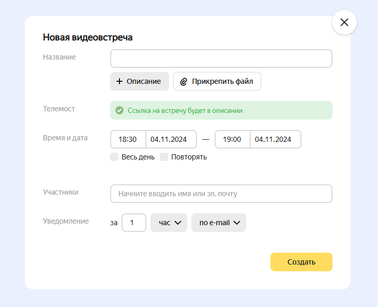
Task: Open the end date field after 19:00
Action: (x=276, y=139)
